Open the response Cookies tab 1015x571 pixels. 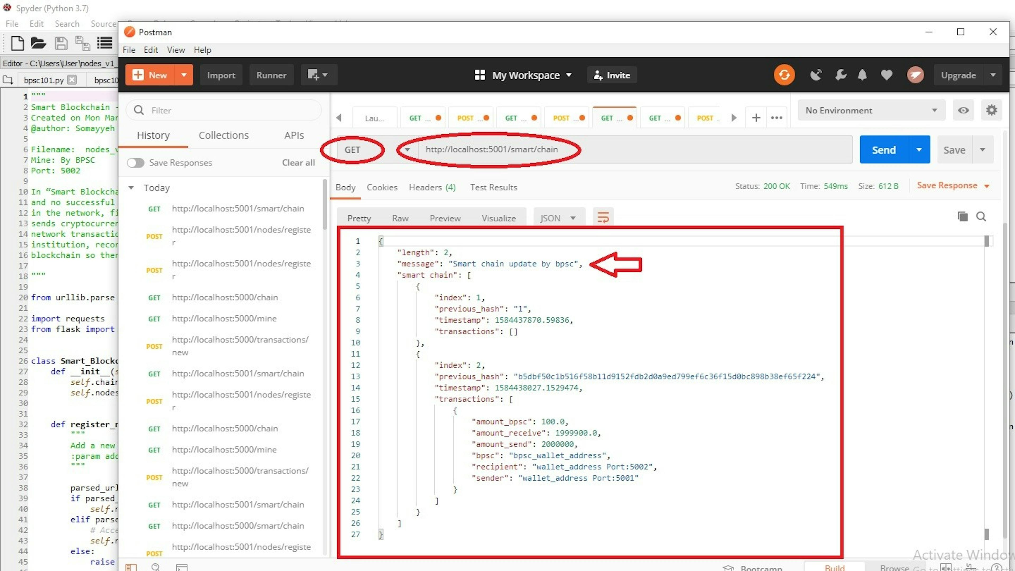pos(382,188)
